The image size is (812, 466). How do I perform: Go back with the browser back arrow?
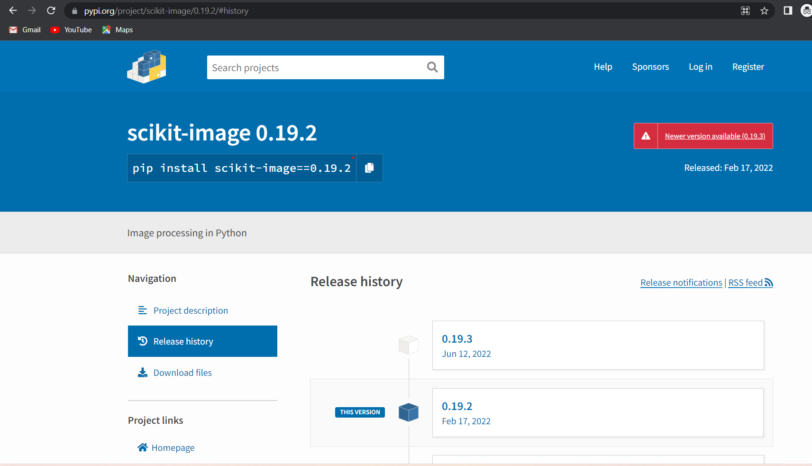13,10
